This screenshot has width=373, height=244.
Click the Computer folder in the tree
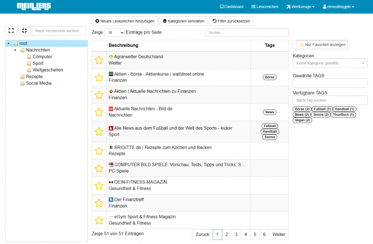pyautogui.click(x=42, y=57)
